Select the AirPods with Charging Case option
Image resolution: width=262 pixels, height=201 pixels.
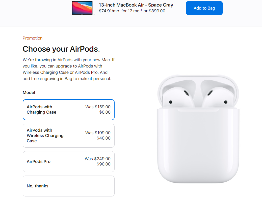point(68,110)
